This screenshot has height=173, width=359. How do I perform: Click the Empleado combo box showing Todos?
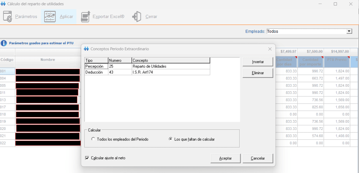point(309,31)
